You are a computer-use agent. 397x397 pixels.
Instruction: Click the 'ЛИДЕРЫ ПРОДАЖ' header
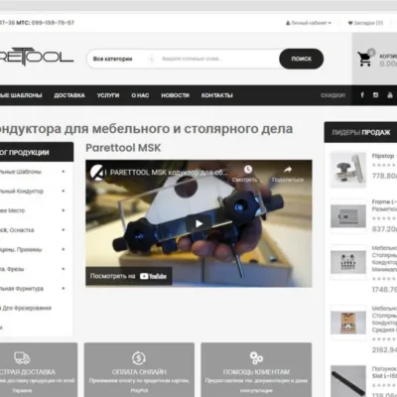pos(361,132)
